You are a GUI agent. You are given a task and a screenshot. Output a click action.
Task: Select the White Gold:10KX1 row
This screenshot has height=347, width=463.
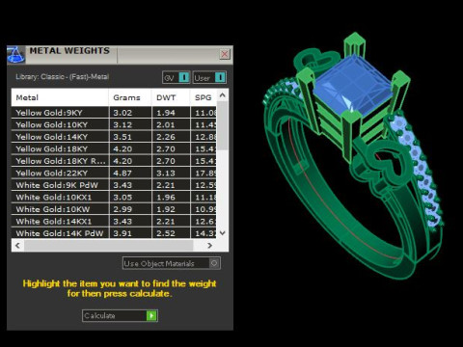pos(114,198)
